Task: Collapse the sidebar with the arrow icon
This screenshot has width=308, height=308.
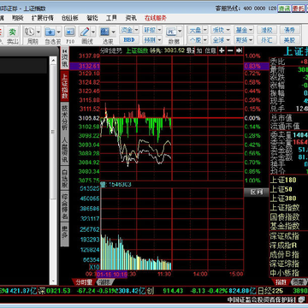Action: coord(64,50)
